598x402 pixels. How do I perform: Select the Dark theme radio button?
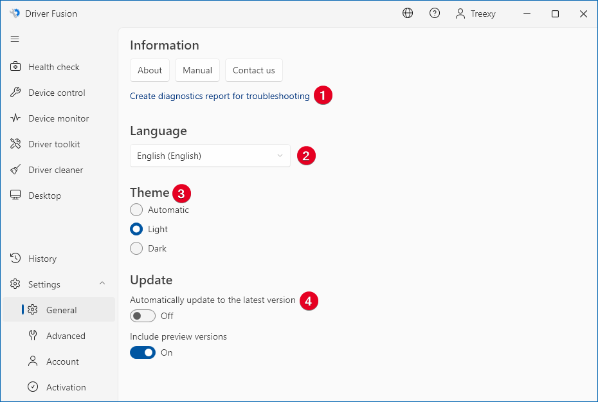(136, 248)
